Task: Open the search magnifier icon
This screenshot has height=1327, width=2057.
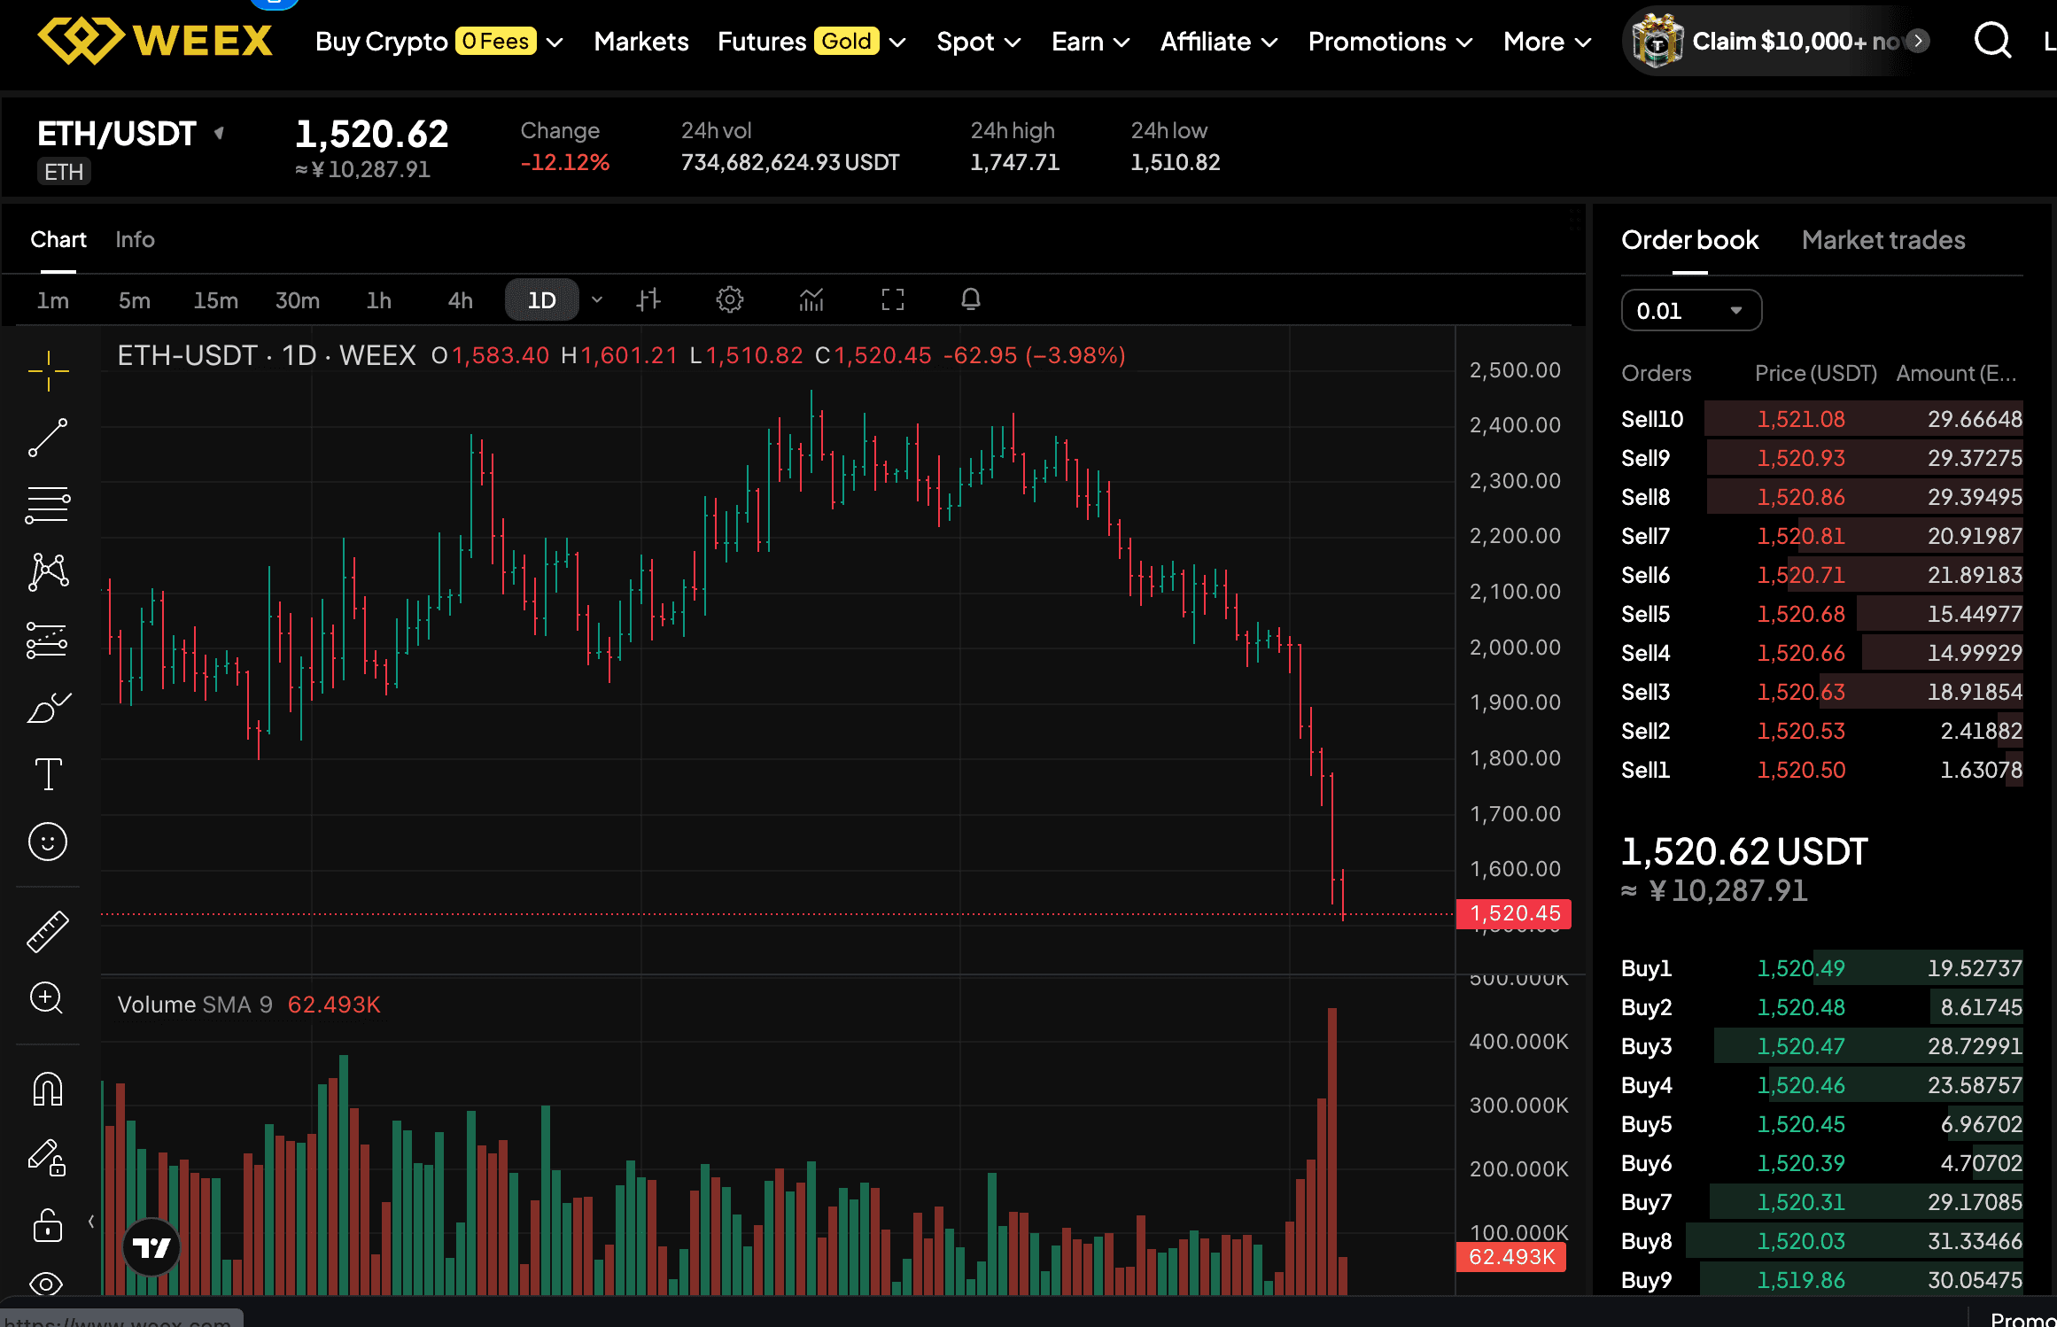Action: pos(1993,41)
